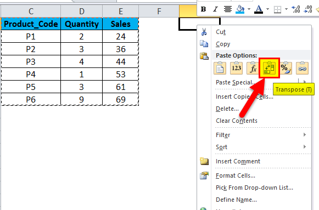Viewport: 319px width, 210px height.
Task: Click the Format Cells icon
Action: pos(204,175)
